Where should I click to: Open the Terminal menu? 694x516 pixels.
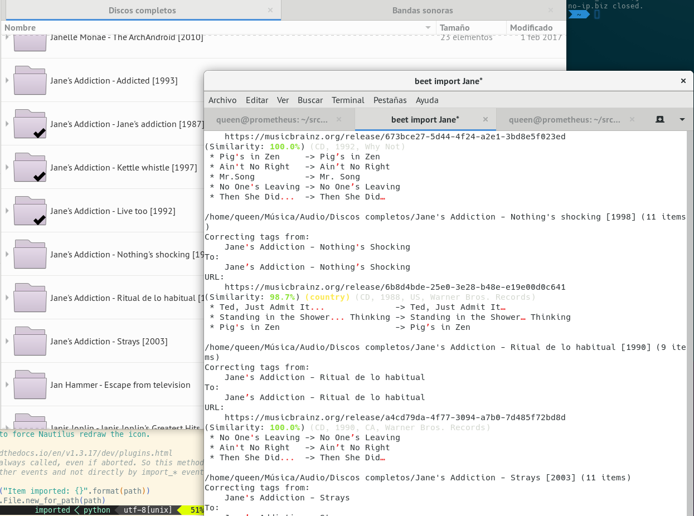(x=348, y=100)
